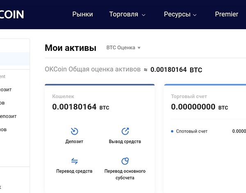Go to the Premier menu item

point(226,14)
